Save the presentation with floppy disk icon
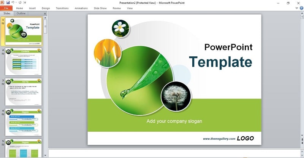The image size is (304, 158). tap(8, 3)
